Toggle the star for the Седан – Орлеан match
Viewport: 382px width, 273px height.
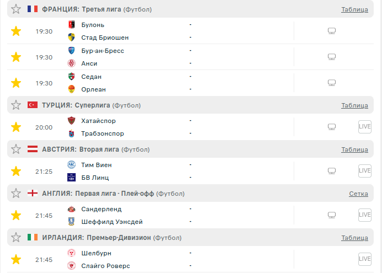point(16,83)
